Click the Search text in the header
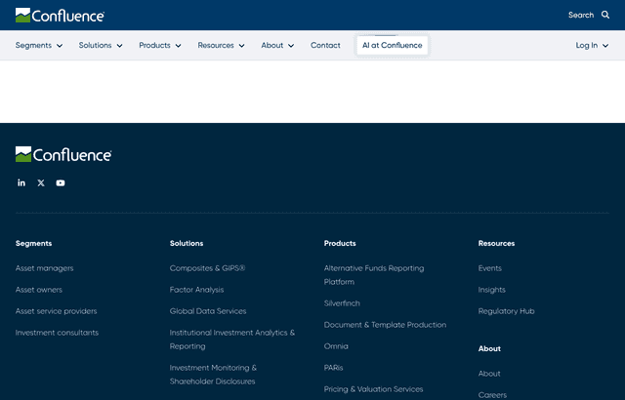This screenshot has width=625, height=400. [x=581, y=16]
